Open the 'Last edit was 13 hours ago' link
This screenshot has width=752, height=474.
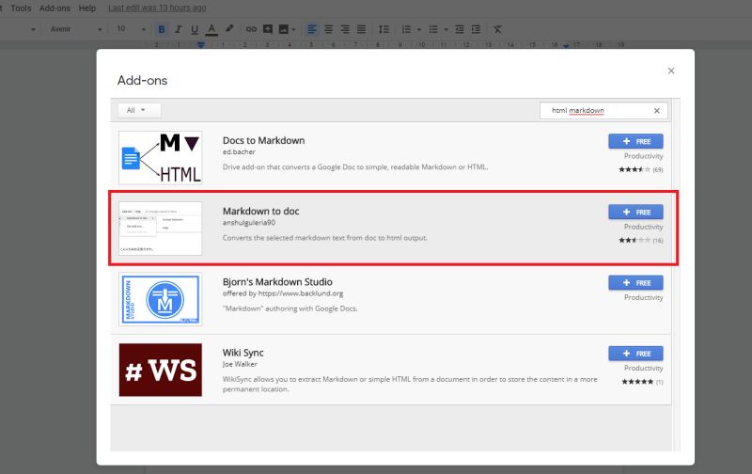[x=157, y=8]
